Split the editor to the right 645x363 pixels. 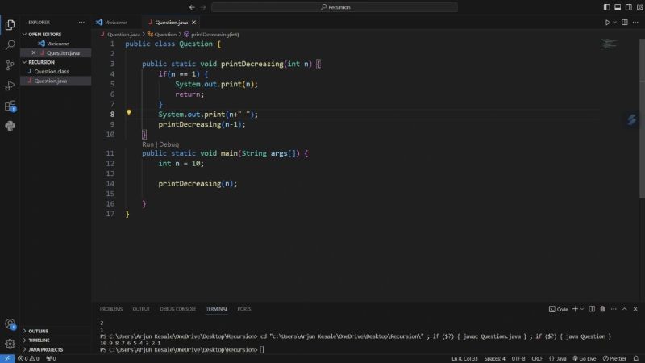tap(624, 23)
